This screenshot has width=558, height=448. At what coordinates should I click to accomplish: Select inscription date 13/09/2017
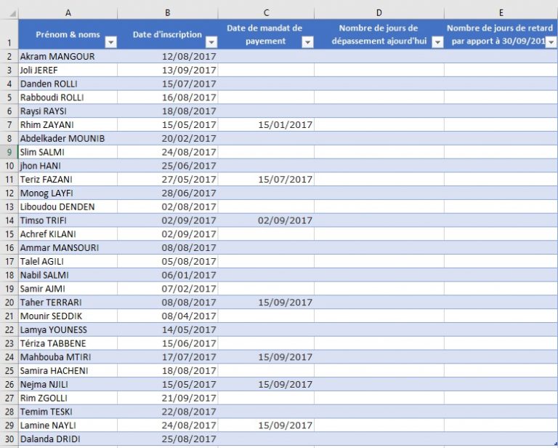pyautogui.click(x=168, y=70)
